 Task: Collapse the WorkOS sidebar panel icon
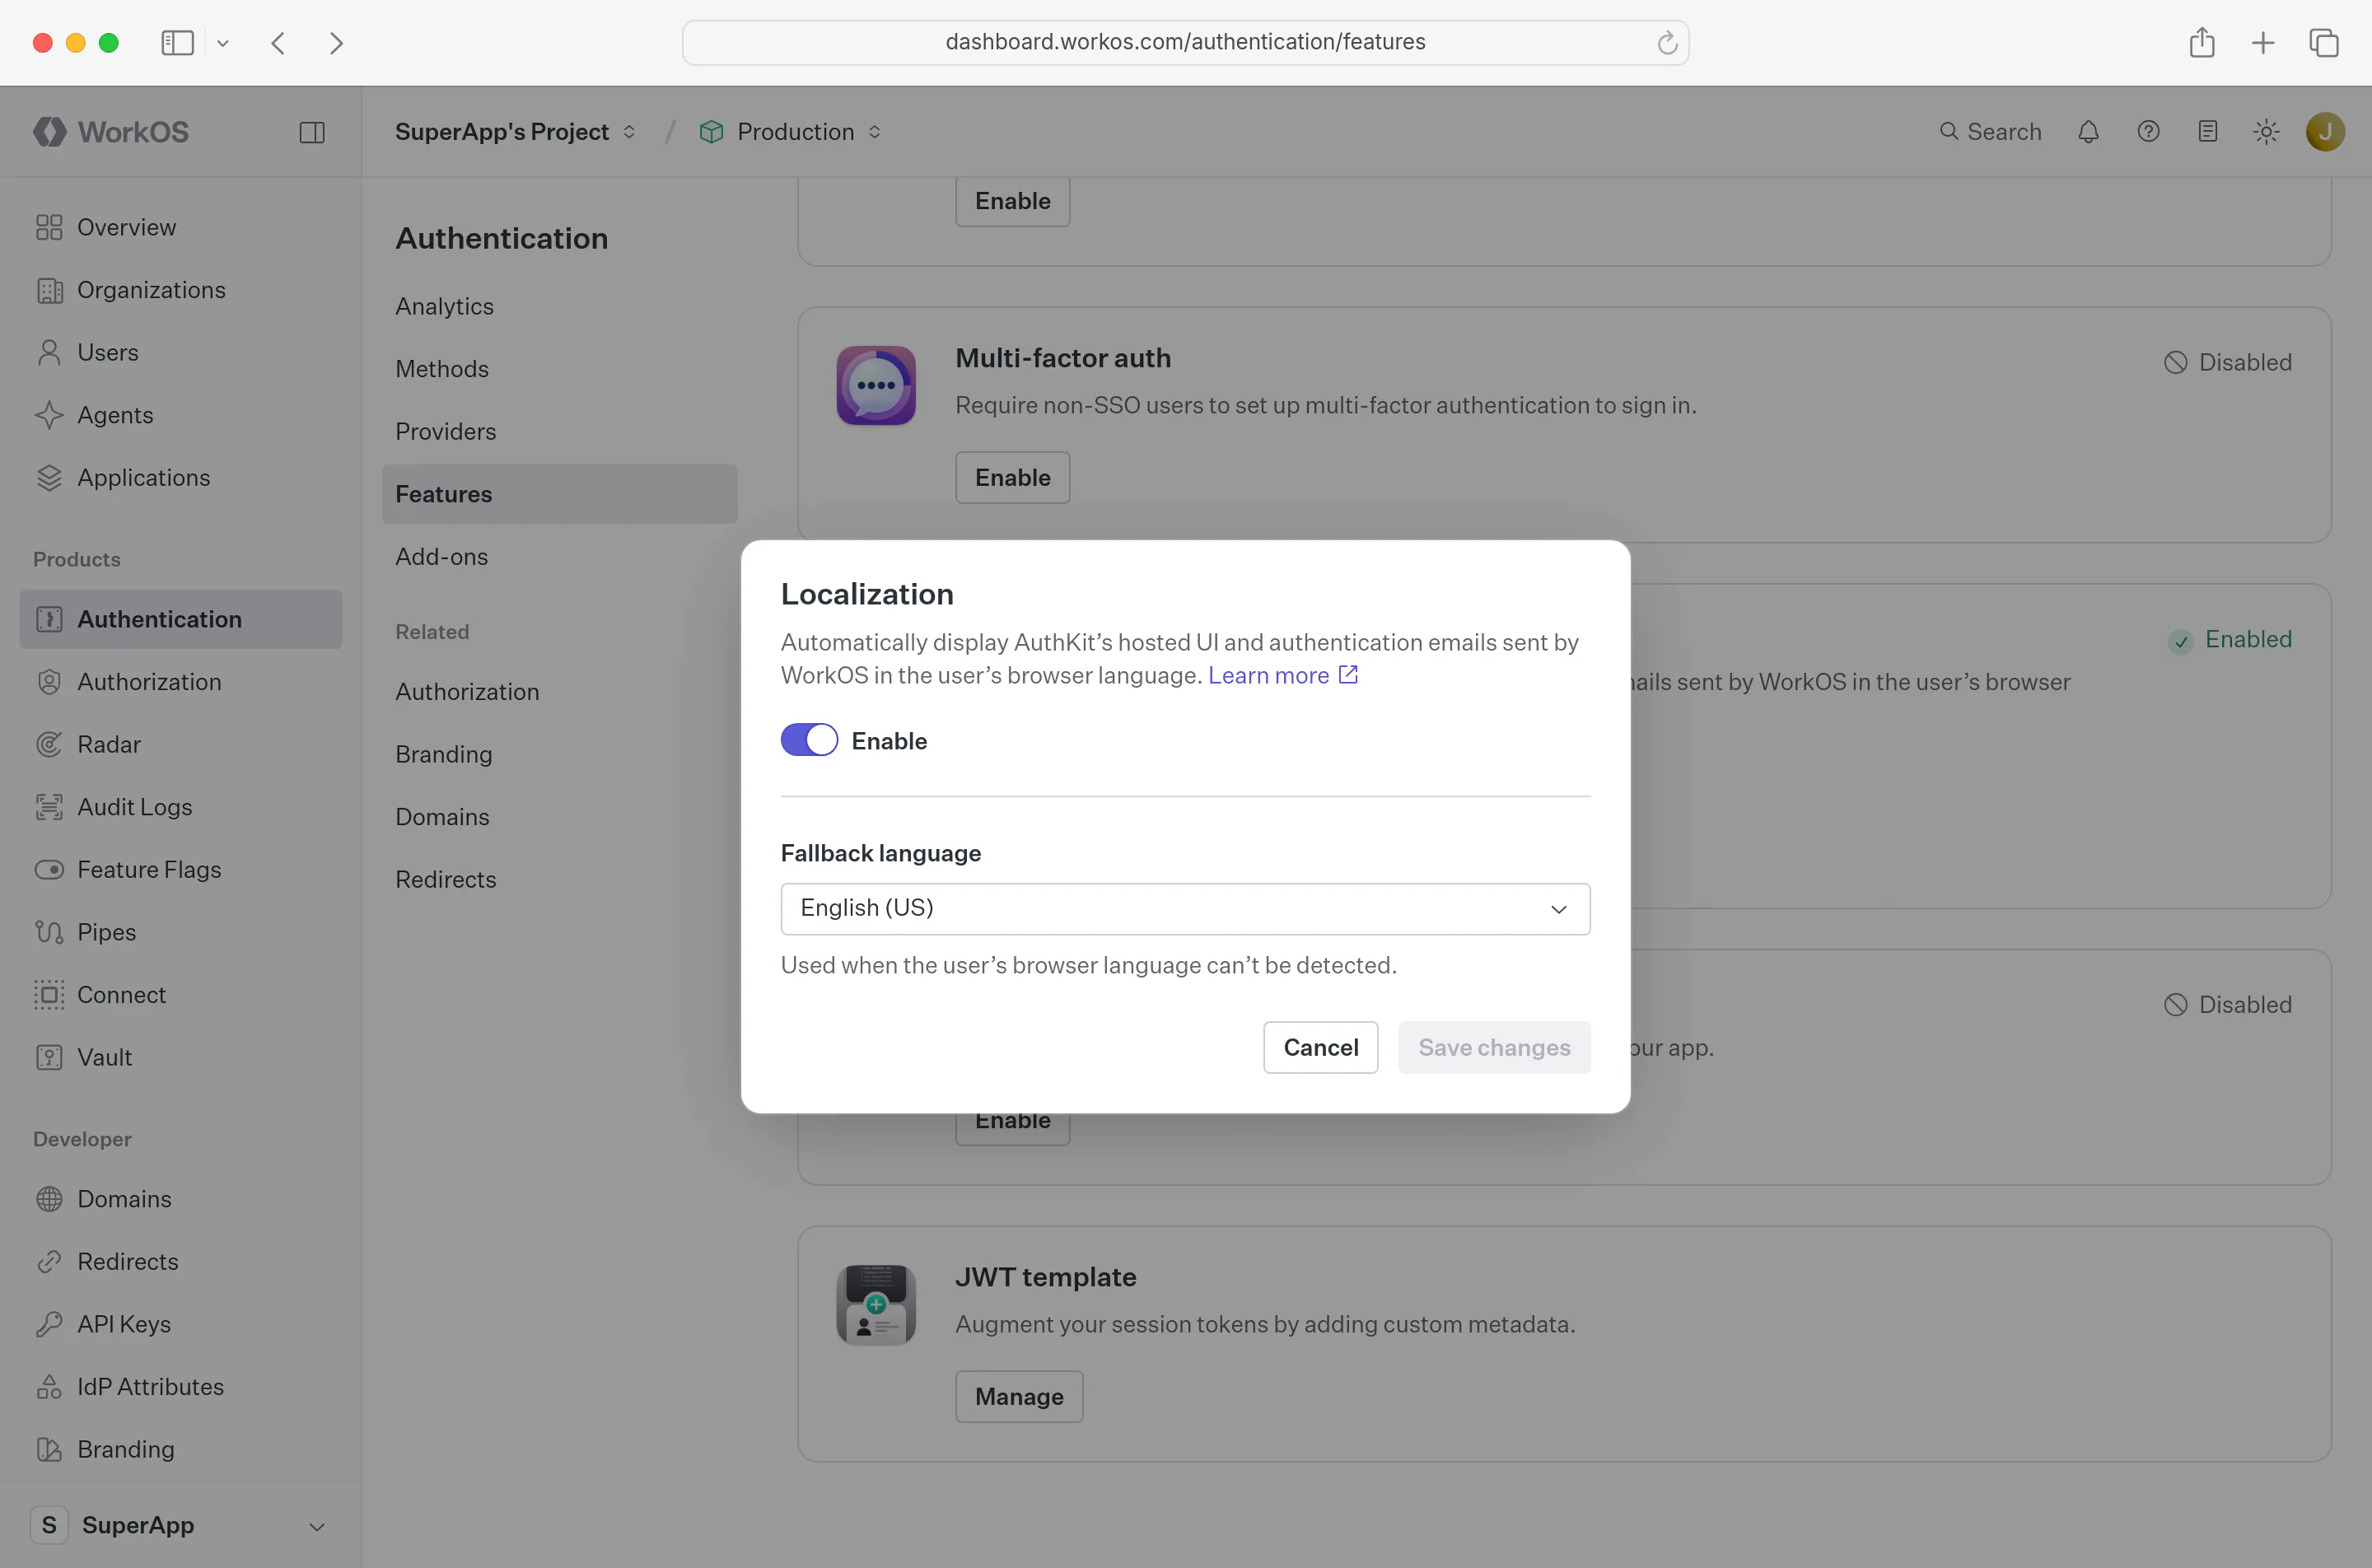(x=312, y=132)
